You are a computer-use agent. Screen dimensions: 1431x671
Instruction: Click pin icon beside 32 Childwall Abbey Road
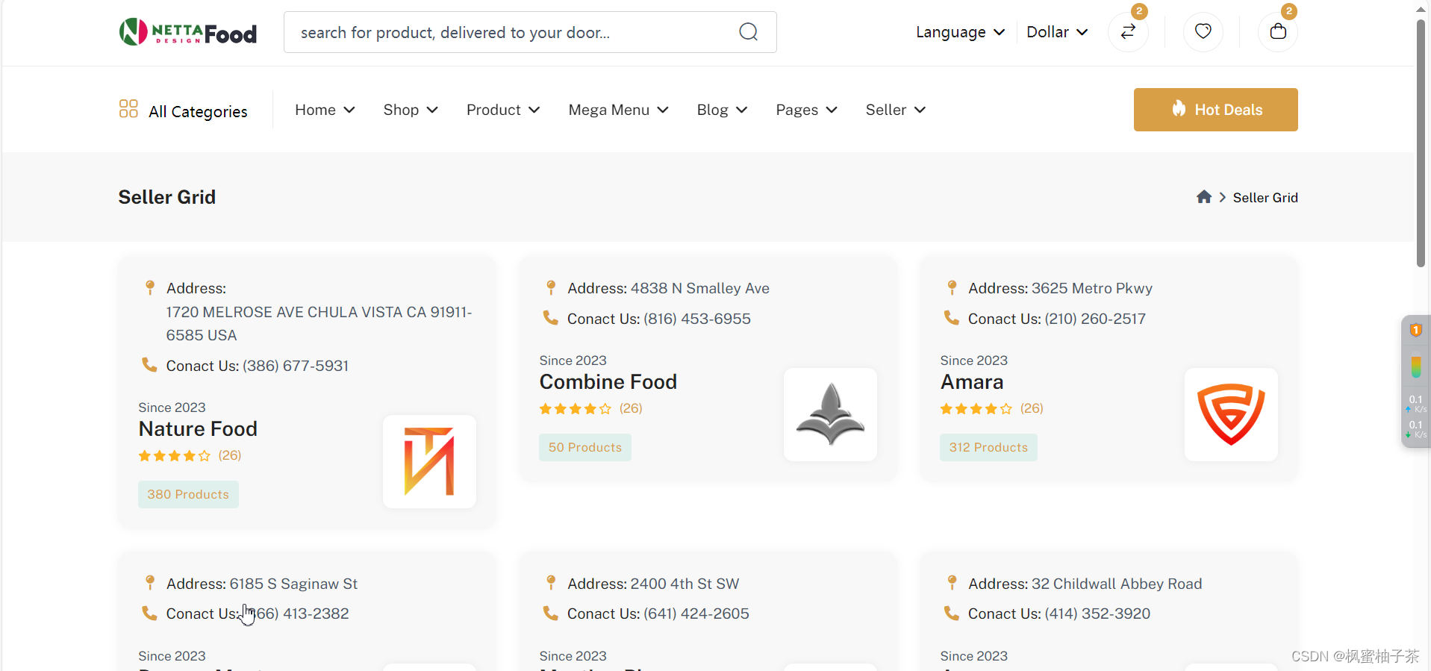point(952,582)
